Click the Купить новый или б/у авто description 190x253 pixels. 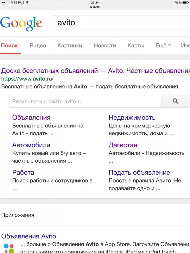tap(49, 157)
